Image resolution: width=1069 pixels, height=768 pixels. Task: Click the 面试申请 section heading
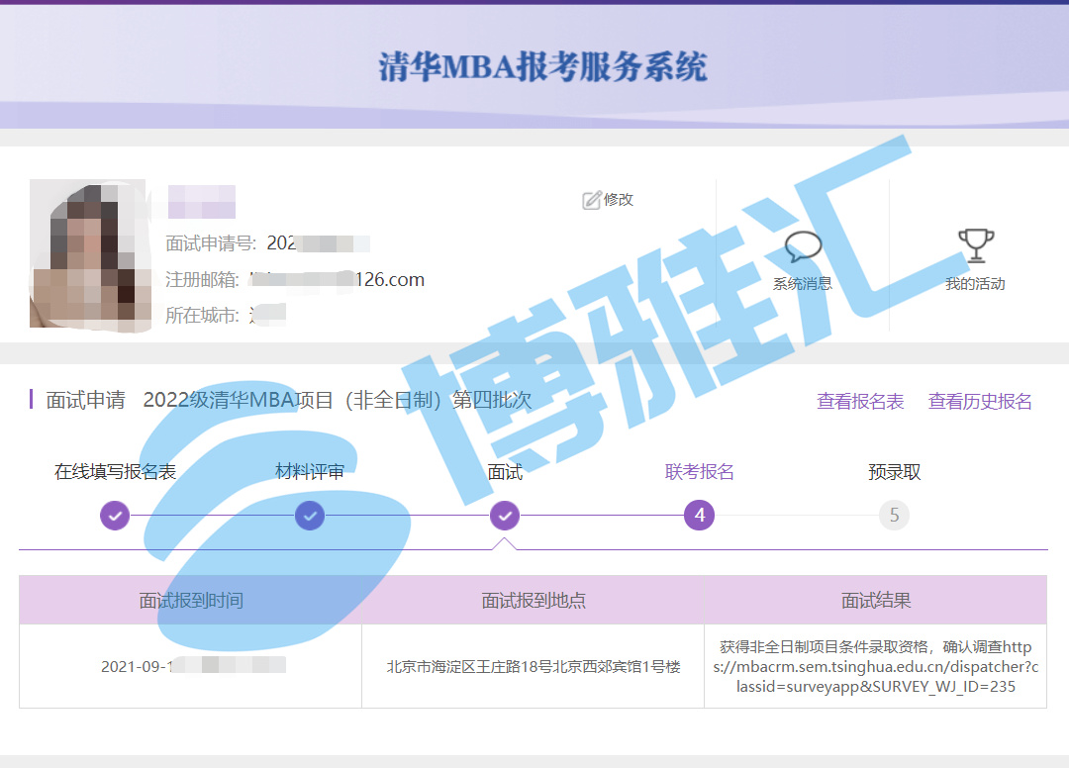point(86,400)
